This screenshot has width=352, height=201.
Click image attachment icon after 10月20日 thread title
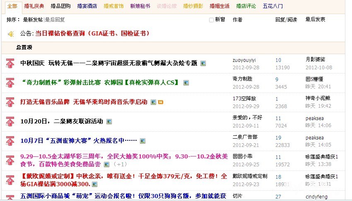click(109, 121)
